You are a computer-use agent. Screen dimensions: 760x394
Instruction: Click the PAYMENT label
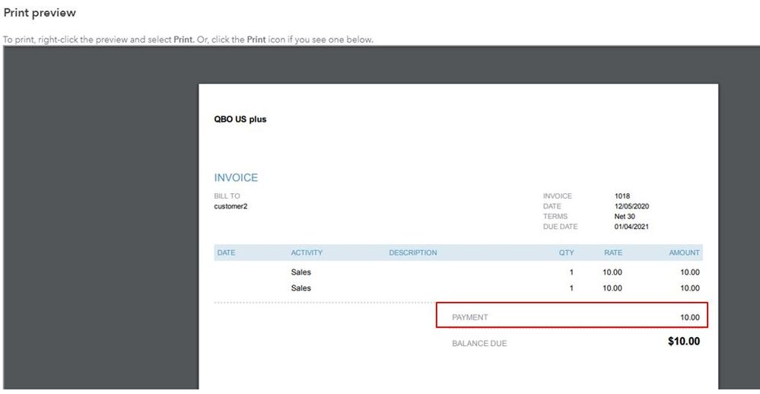click(x=469, y=317)
